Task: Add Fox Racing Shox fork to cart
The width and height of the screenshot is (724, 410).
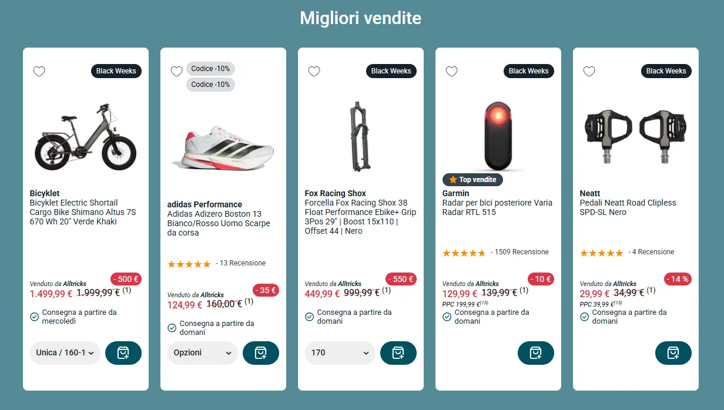Action: [398, 353]
